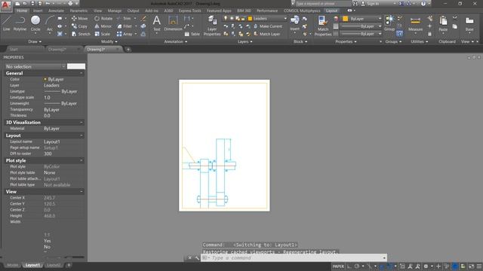The image size is (483, 271).
Task: Click the Match Properties tool
Action: pyautogui.click(x=323, y=26)
